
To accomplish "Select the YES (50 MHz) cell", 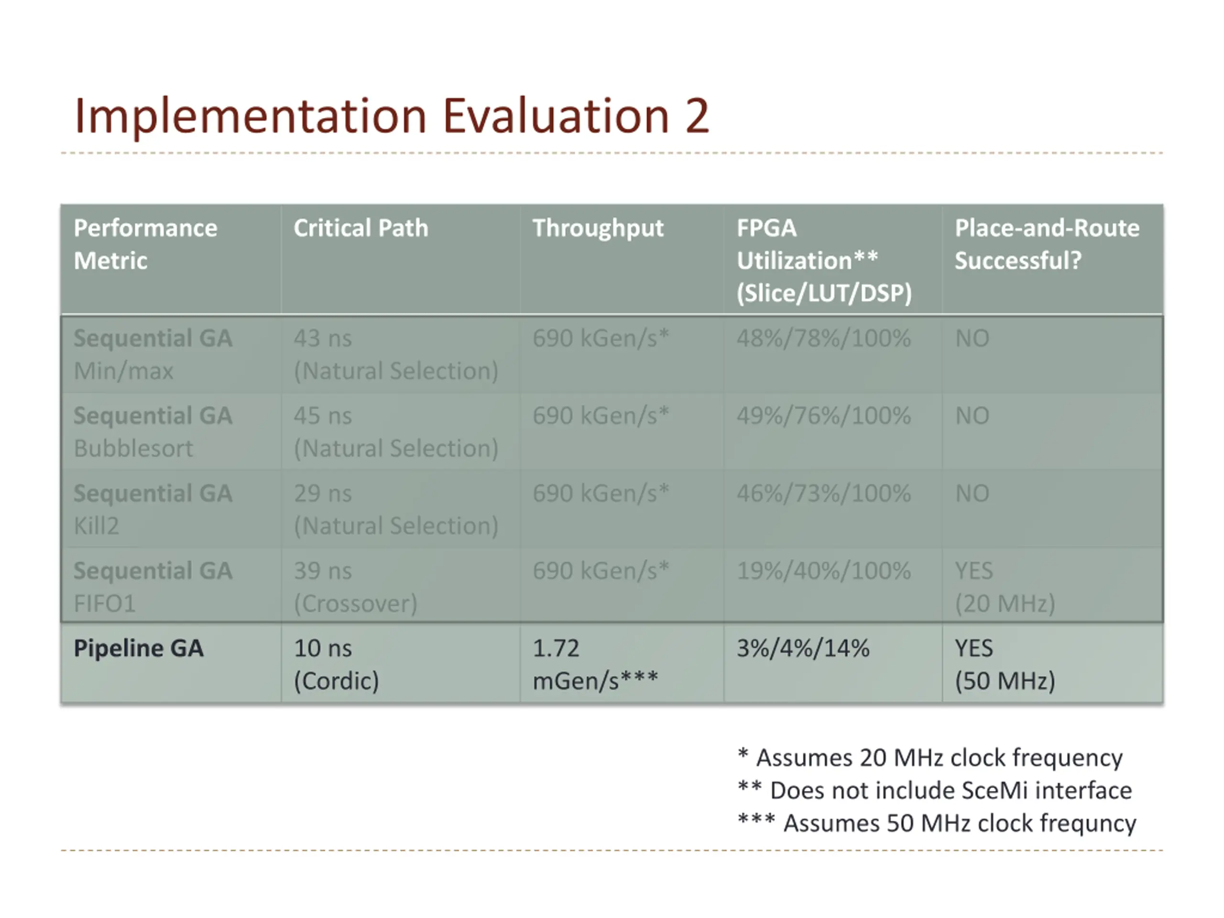I will (1005, 664).
